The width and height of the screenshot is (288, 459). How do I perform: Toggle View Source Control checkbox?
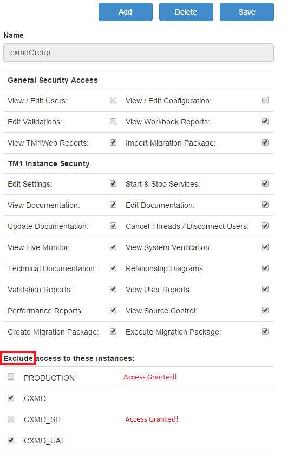point(265,310)
